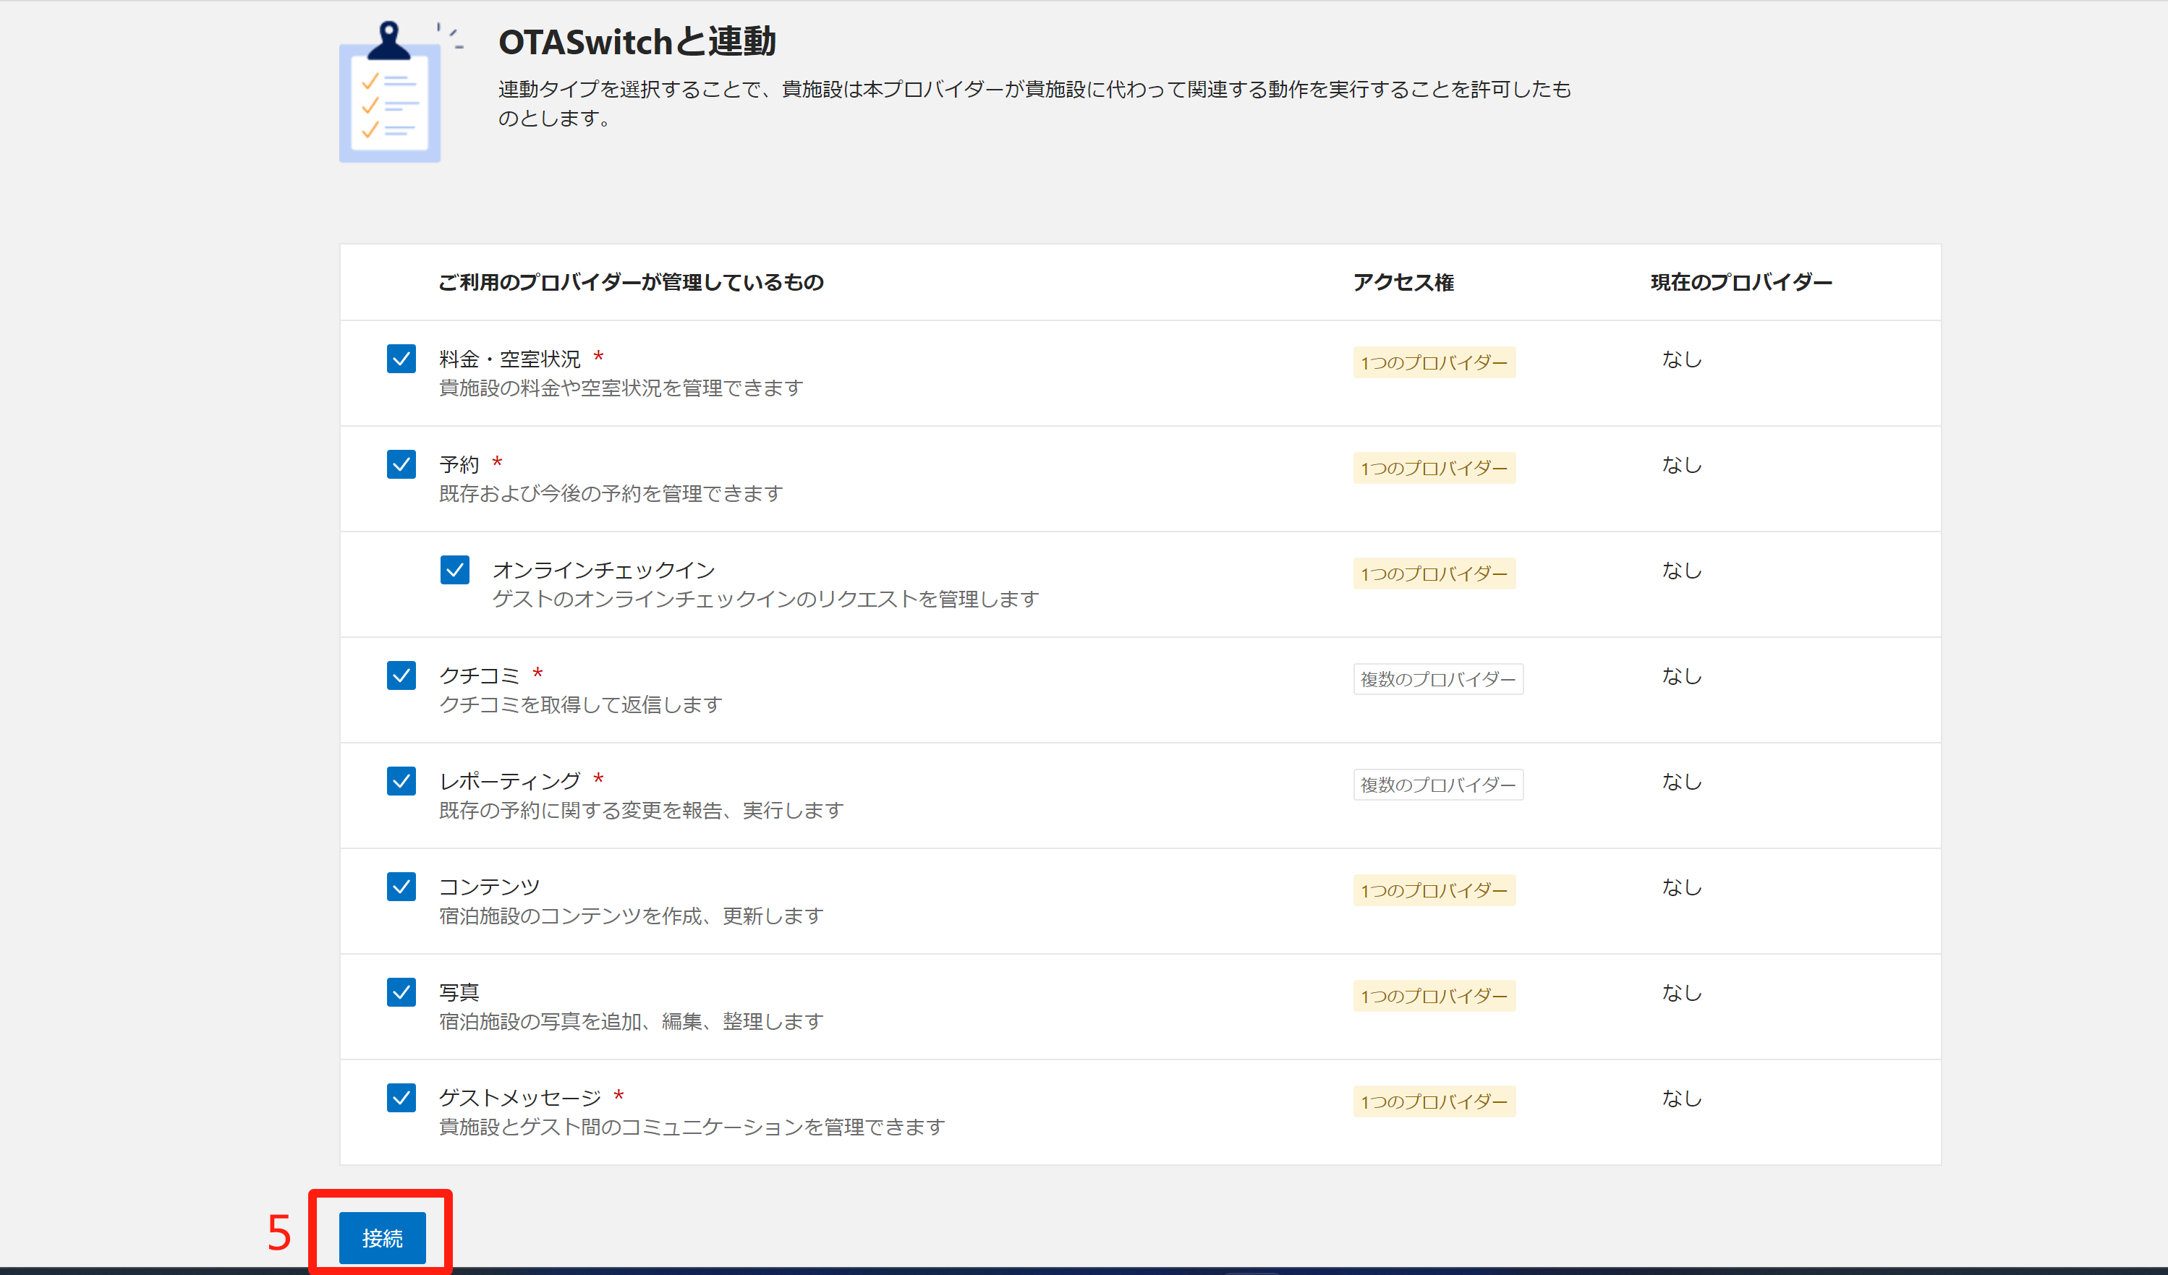Click 既存および今後の予約を管理できます description
The image size is (2168, 1275).
[x=611, y=494]
